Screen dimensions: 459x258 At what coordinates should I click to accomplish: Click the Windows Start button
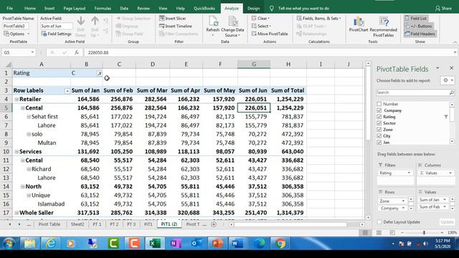pyautogui.click(x=9, y=244)
